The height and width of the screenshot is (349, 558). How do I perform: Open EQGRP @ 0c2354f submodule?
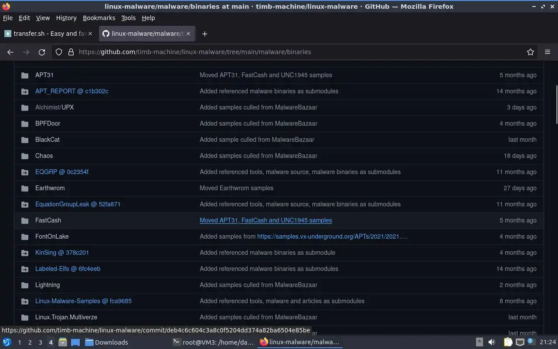click(61, 172)
